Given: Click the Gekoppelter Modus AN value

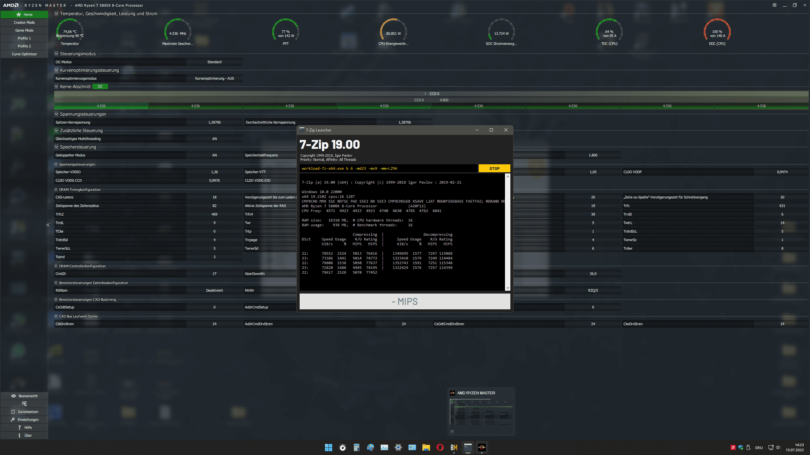Looking at the screenshot, I should (x=215, y=155).
